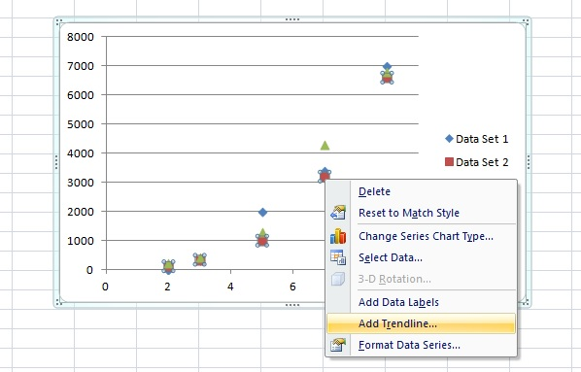Click the selected marker at x equals 3
Screen dimensions: 581x372
200,259
